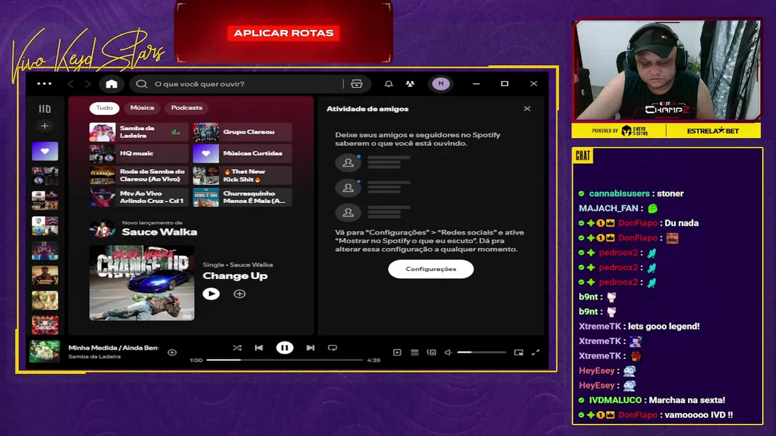Viewport: 776px width, 436px height.
Task: Open the DANADA sidebar playlist thumbnail
Action: 45,325
